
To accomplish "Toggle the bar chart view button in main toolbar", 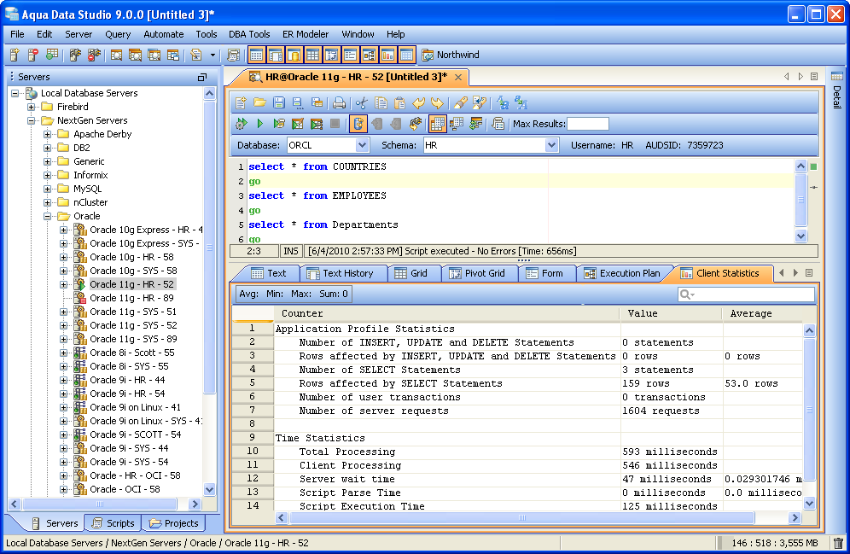I will coord(387,55).
